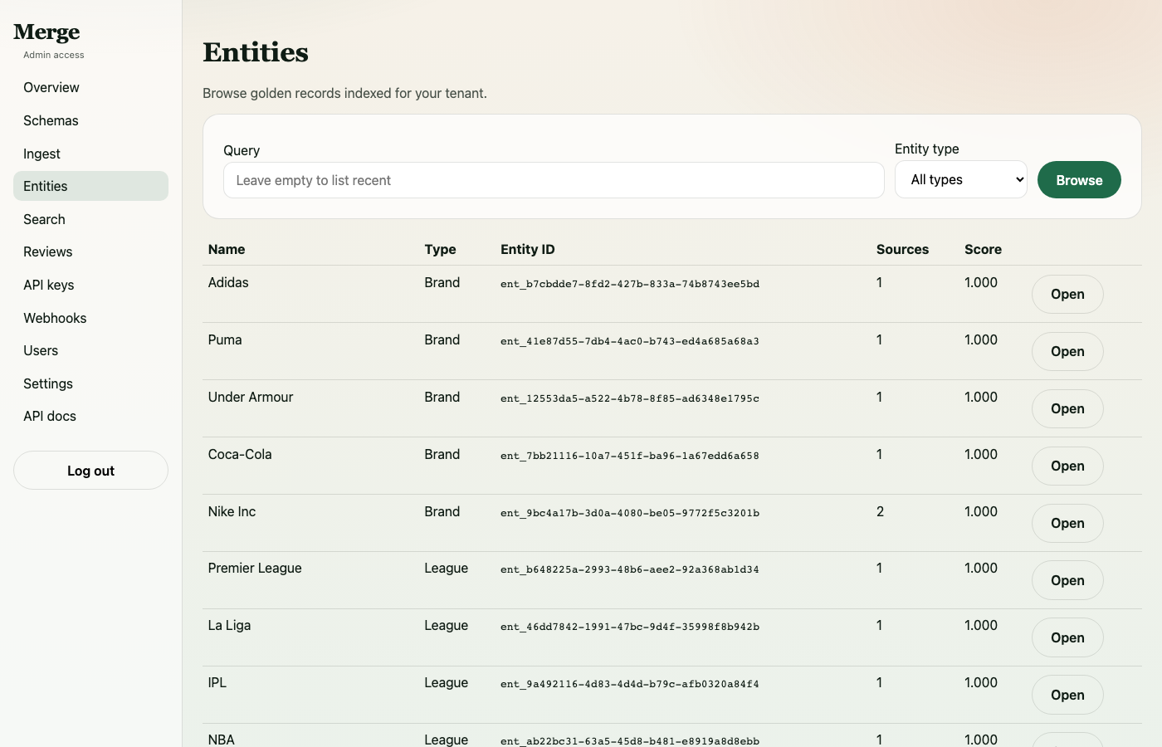The height and width of the screenshot is (747, 1162).
Task: Click League type in Premier League row
Action: [x=446, y=568]
